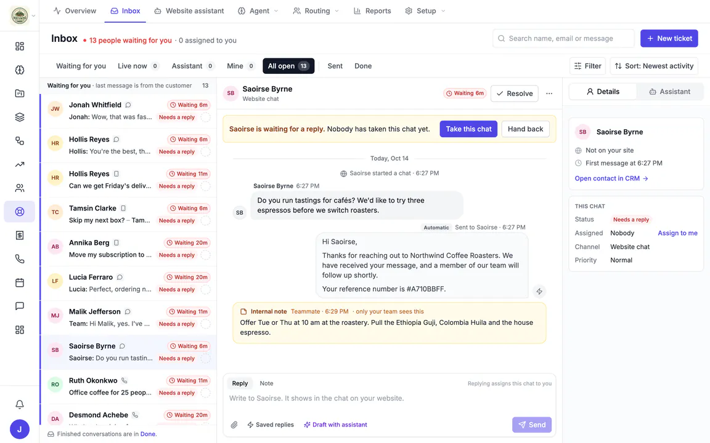Click the Northwind workspace logo
The width and height of the screenshot is (710, 443).
(x=20, y=15)
